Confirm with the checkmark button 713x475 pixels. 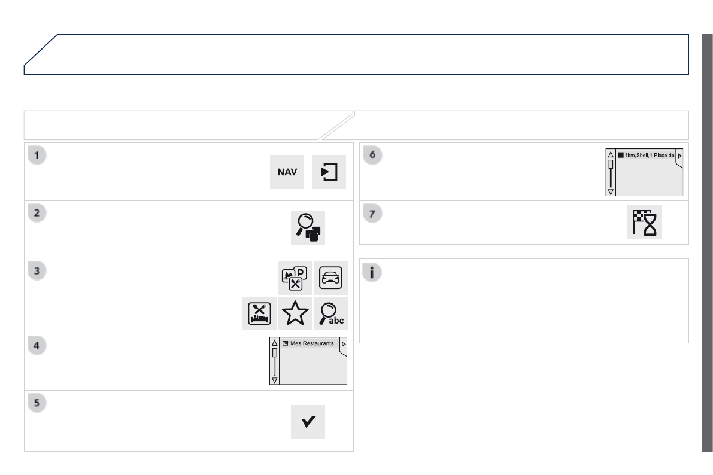click(x=308, y=421)
